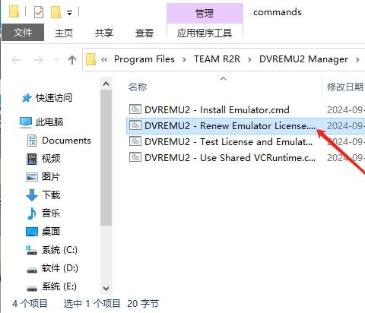Open the Quick Access Toolbar customize dropdown
365x313 pixels.
click(69, 13)
